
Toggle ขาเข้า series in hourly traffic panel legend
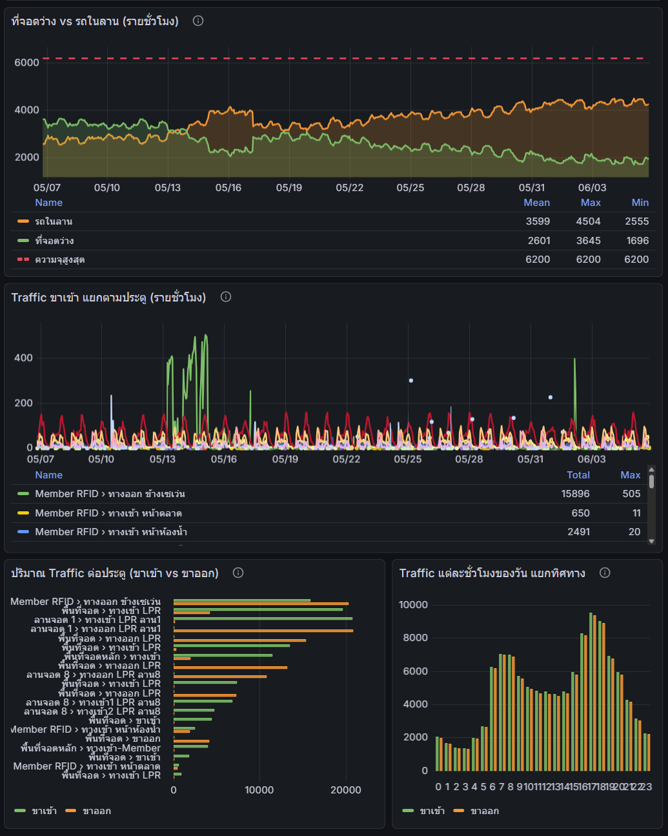(432, 811)
